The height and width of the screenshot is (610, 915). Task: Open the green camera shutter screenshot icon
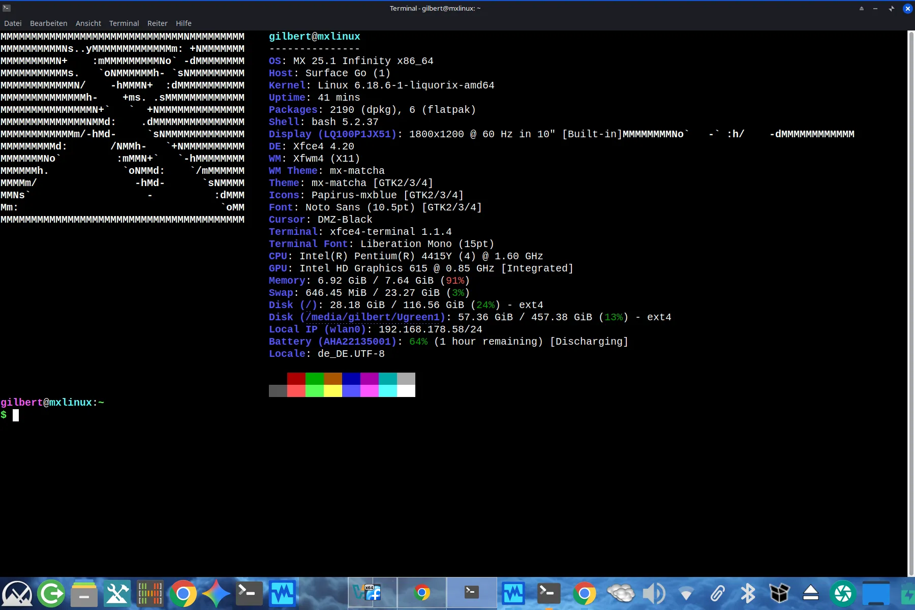point(843,593)
